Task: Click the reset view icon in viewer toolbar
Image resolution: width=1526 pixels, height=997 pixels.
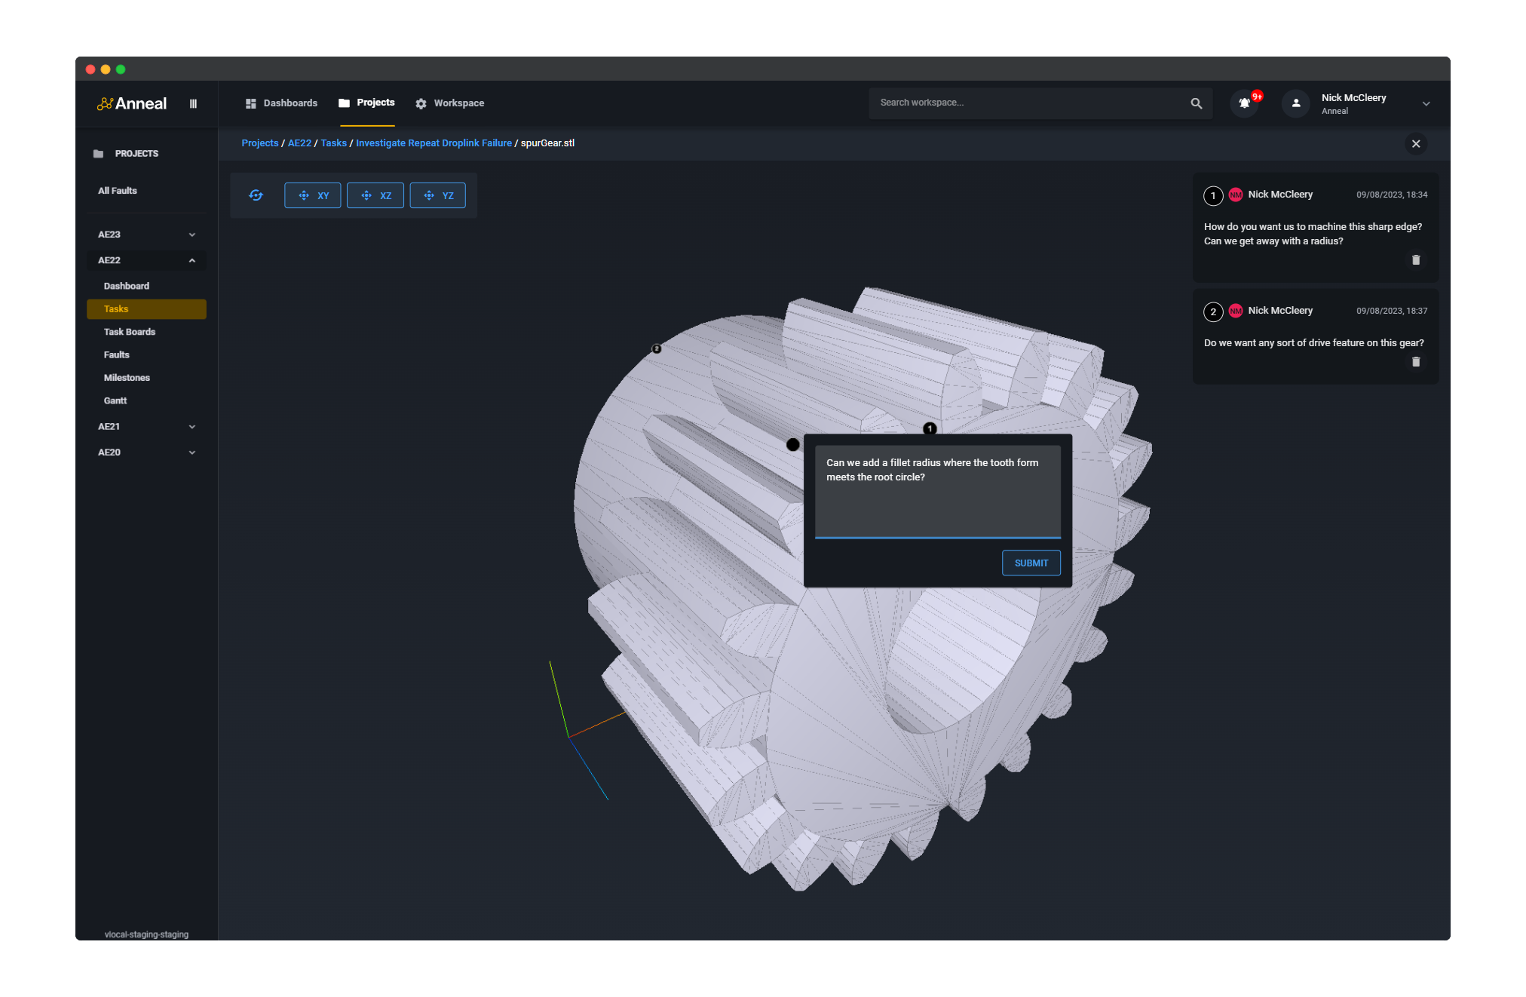Action: point(256,195)
